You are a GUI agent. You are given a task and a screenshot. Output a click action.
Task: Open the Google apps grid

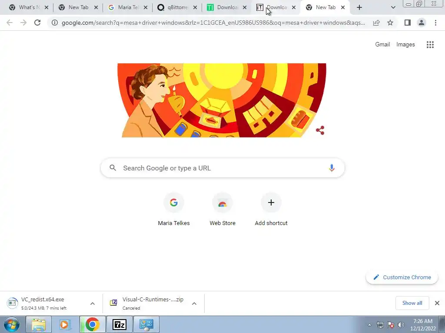(430, 45)
